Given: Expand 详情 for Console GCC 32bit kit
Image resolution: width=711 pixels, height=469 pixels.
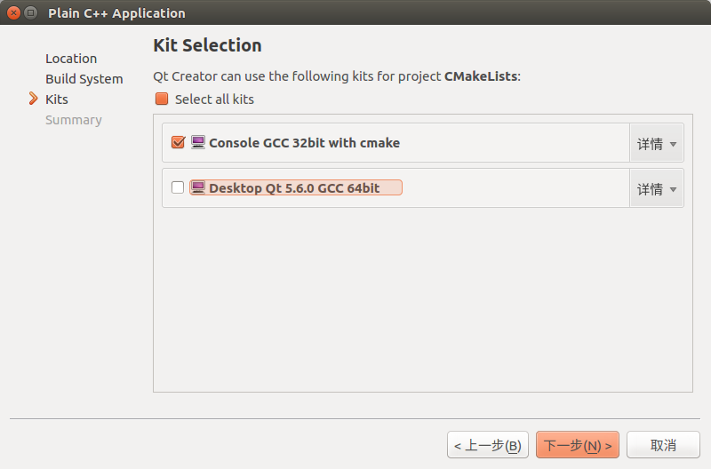Looking at the screenshot, I should click(656, 144).
